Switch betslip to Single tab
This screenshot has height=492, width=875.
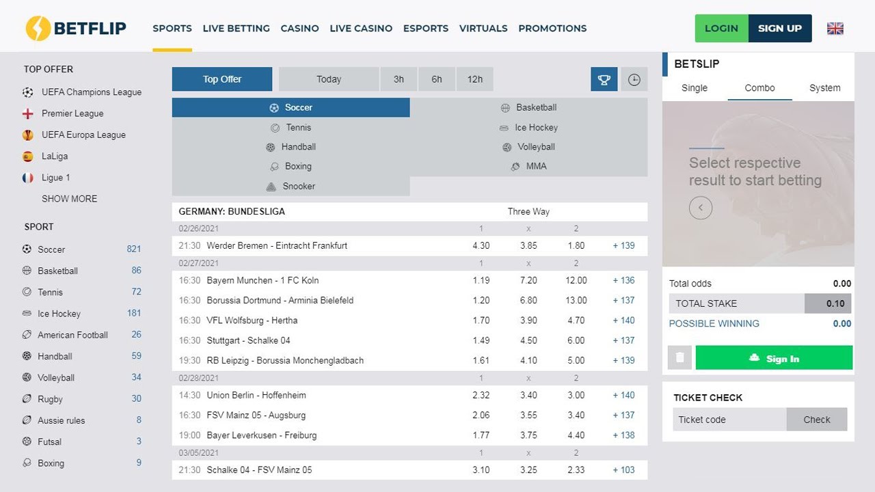tap(695, 87)
